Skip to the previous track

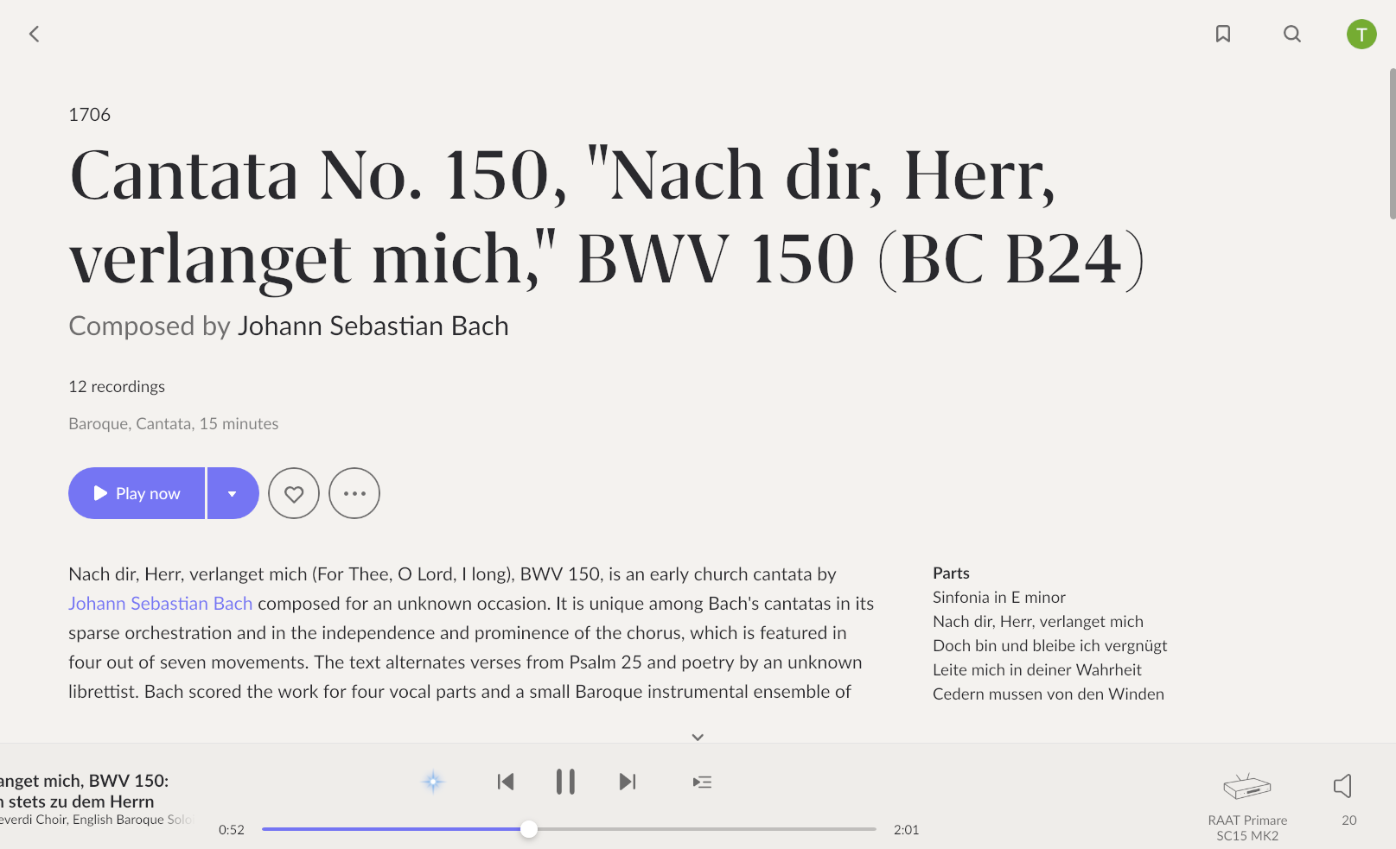(x=506, y=782)
